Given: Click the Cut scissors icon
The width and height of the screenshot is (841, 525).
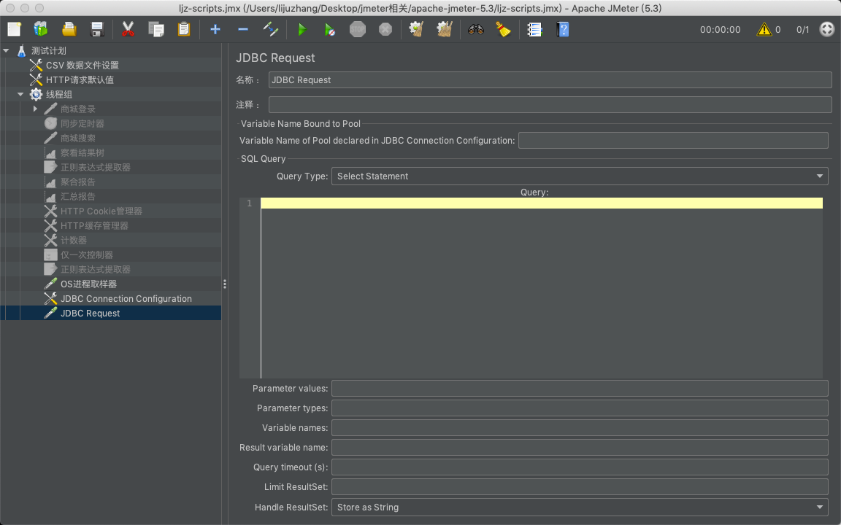Looking at the screenshot, I should (x=128, y=29).
